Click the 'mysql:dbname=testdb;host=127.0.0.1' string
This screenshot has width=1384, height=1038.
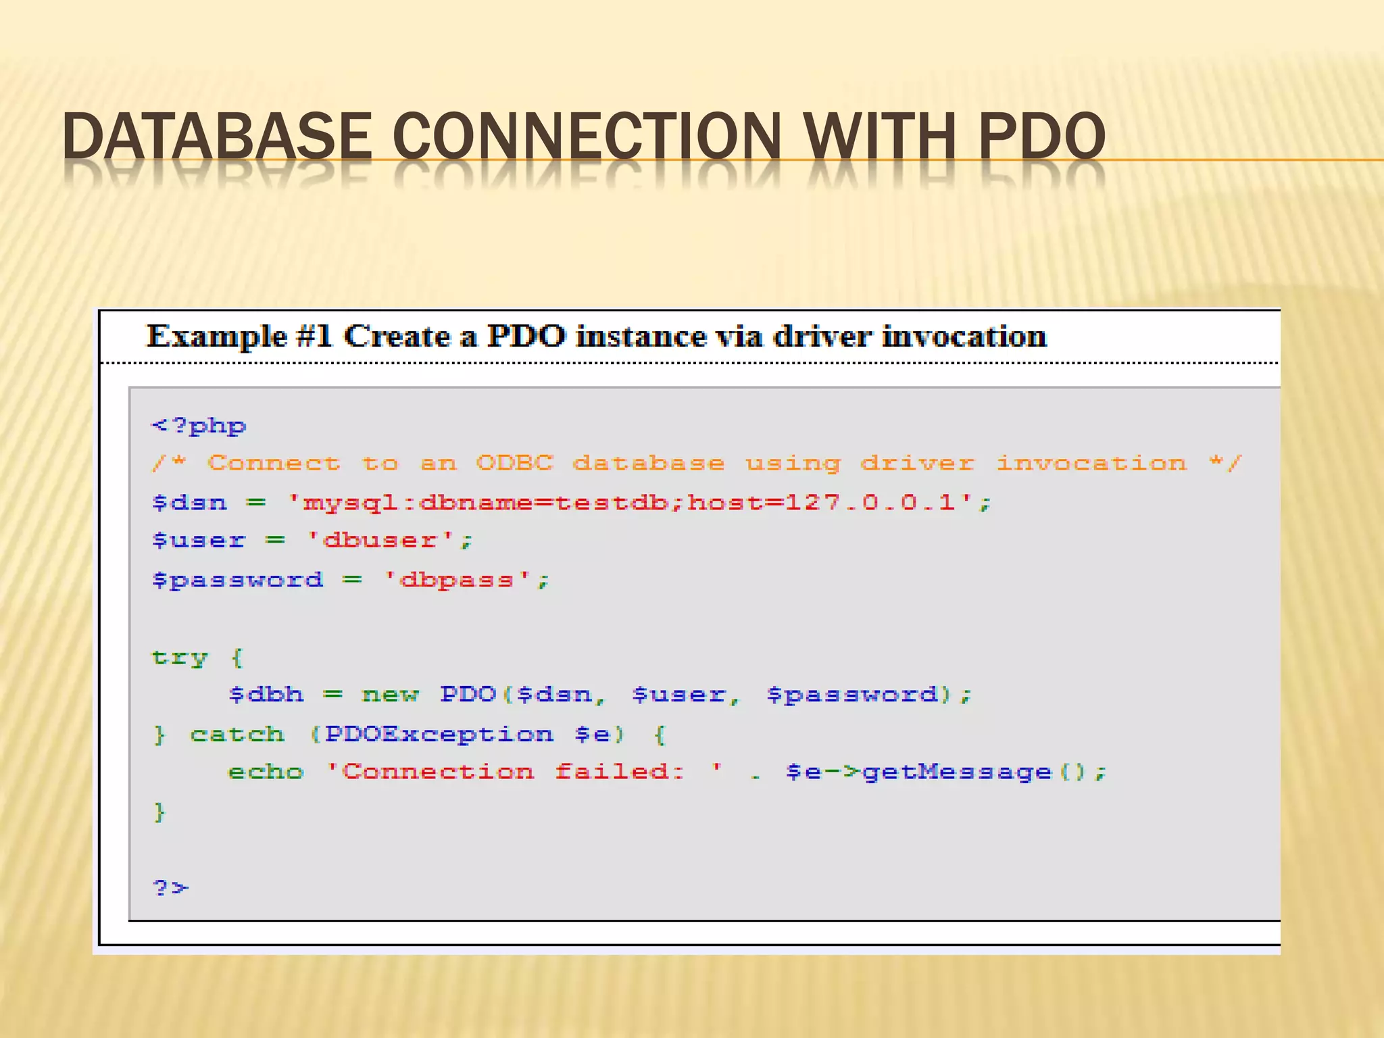[x=629, y=503]
